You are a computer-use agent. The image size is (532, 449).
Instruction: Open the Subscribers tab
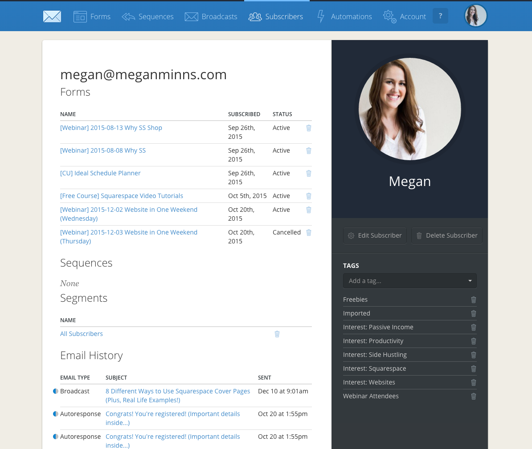276,16
